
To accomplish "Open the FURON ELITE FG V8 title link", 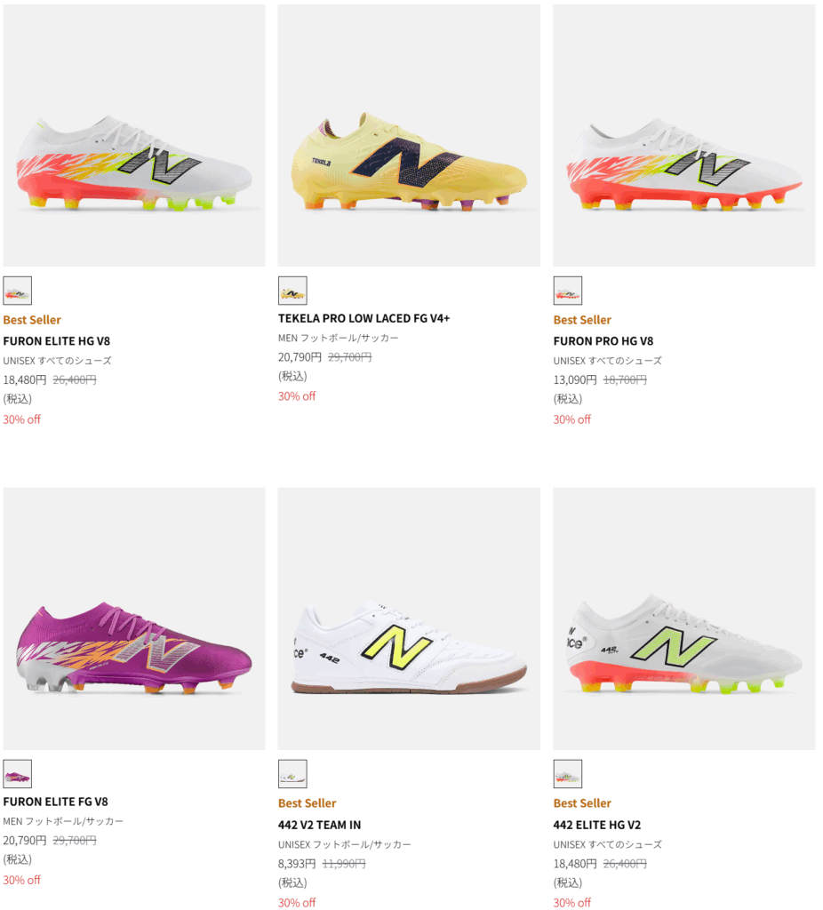I will click(x=55, y=802).
